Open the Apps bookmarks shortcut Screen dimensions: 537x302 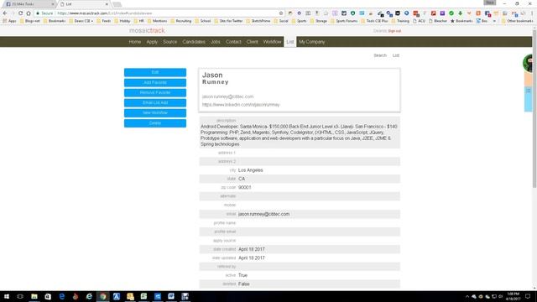click(9, 21)
